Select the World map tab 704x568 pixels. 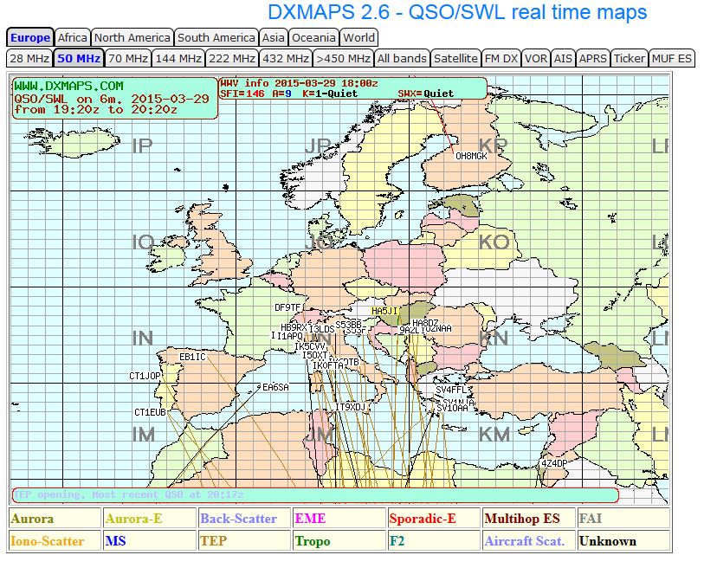tap(358, 38)
